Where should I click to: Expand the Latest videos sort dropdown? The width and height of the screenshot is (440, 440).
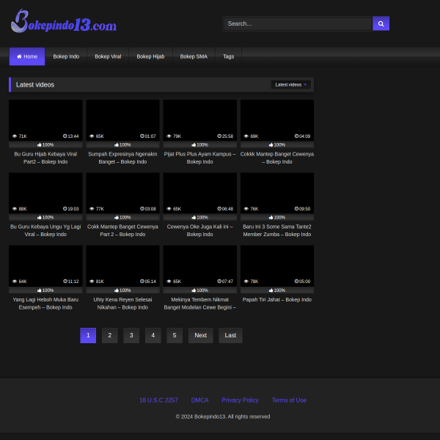coord(290,85)
